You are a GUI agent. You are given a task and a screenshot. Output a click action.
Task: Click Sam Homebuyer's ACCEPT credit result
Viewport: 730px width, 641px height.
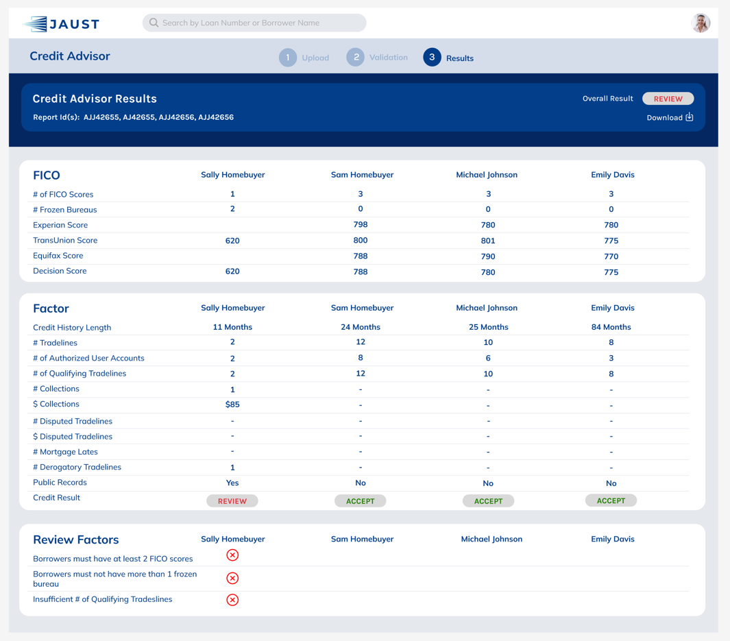(360, 501)
